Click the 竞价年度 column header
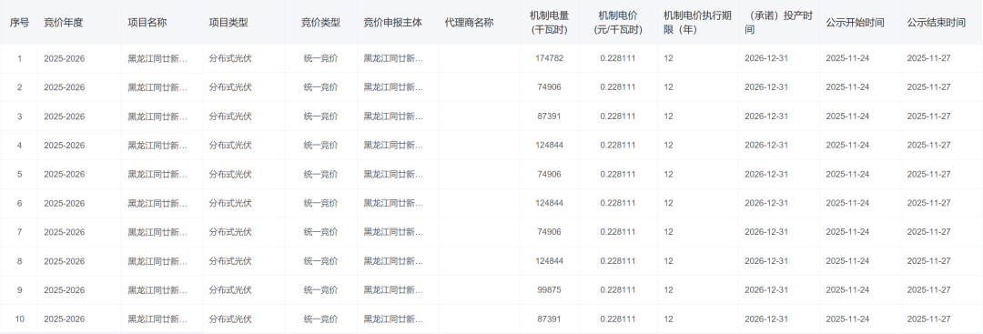983x334 pixels. (64, 23)
